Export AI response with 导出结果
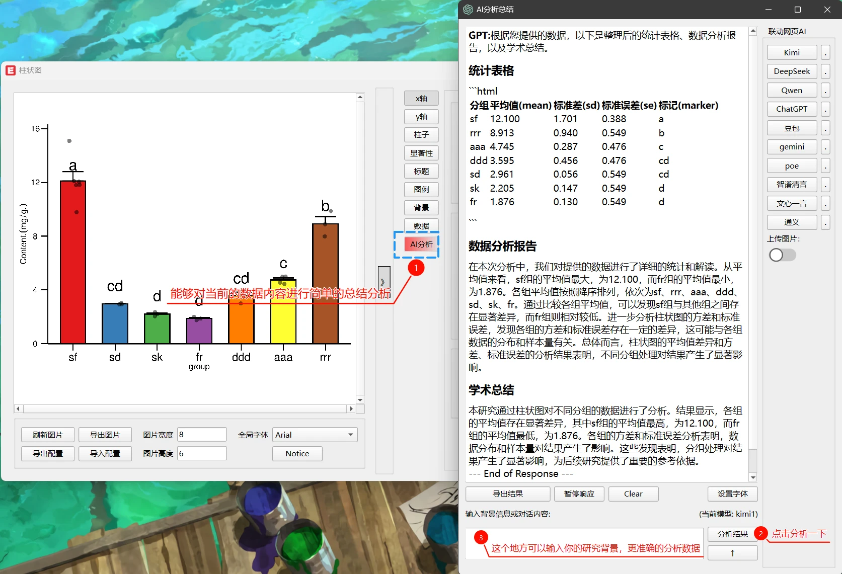Viewport: 842px width, 574px height. [x=508, y=494]
